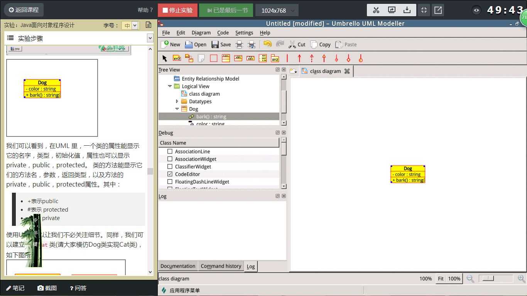Select bark() : string tree row
This screenshot has width=527, height=296.
tap(219, 116)
